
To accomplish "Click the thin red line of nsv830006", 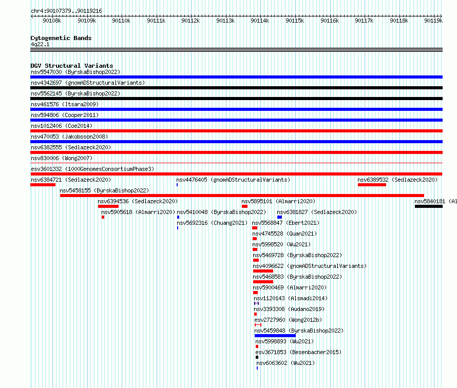I will coord(236,163).
